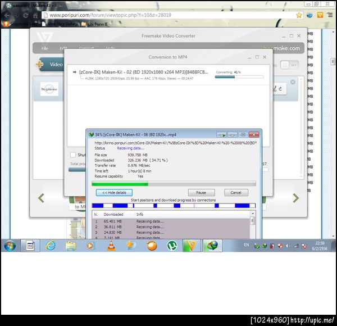Screen dimensions: 337x326
Task: Reload the page in Chrome
Action: [26, 16]
